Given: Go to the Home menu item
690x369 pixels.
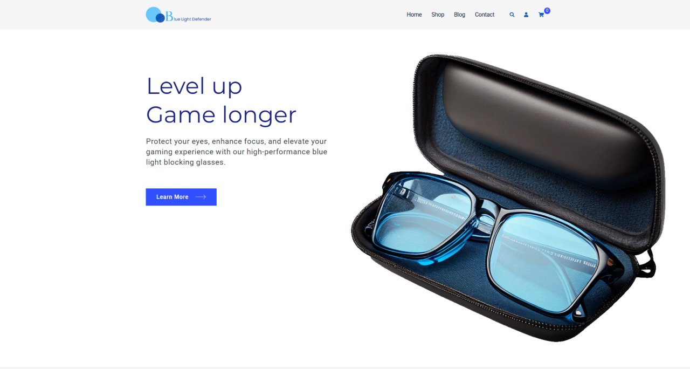Looking at the screenshot, I should (414, 15).
